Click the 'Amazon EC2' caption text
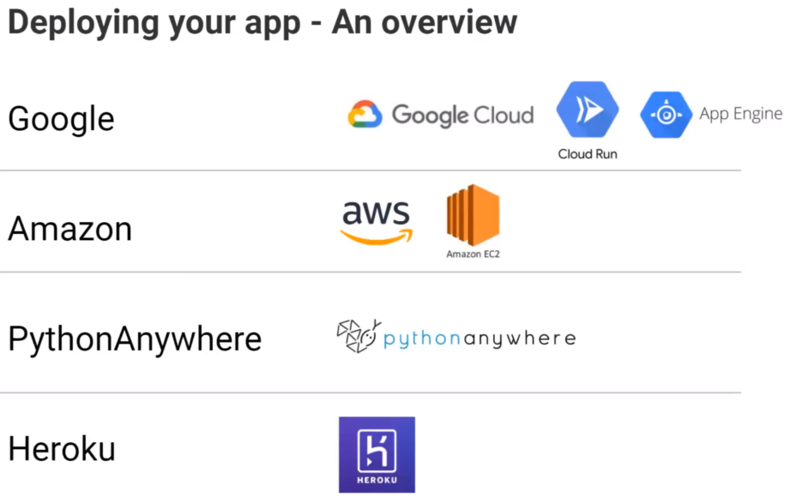Viewport: 790px width, 503px height. [473, 254]
